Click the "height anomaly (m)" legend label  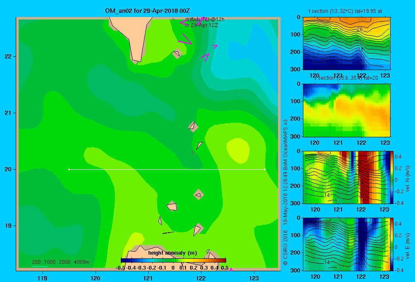[x=173, y=253]
